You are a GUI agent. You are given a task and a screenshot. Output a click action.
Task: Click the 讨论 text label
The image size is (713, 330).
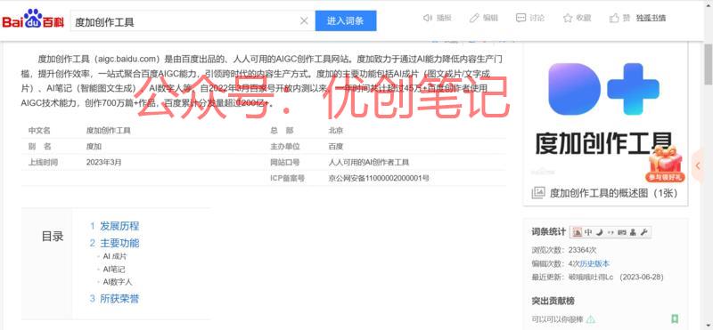[x=537, y=18]
